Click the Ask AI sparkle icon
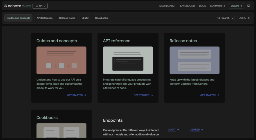Screen dimensions: 256x140 (x=249, y=18)
